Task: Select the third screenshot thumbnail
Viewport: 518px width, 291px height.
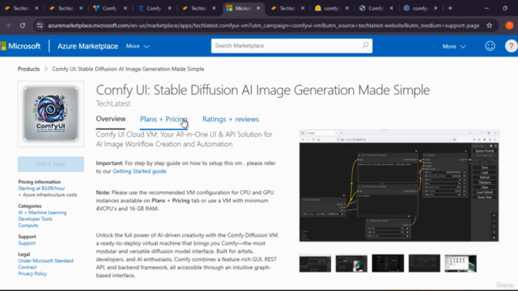Action: click(x=388, y=264)
